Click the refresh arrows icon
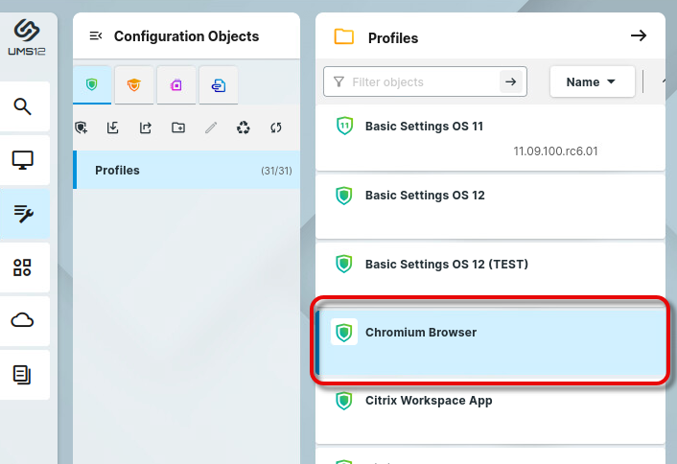 [276, 128]
